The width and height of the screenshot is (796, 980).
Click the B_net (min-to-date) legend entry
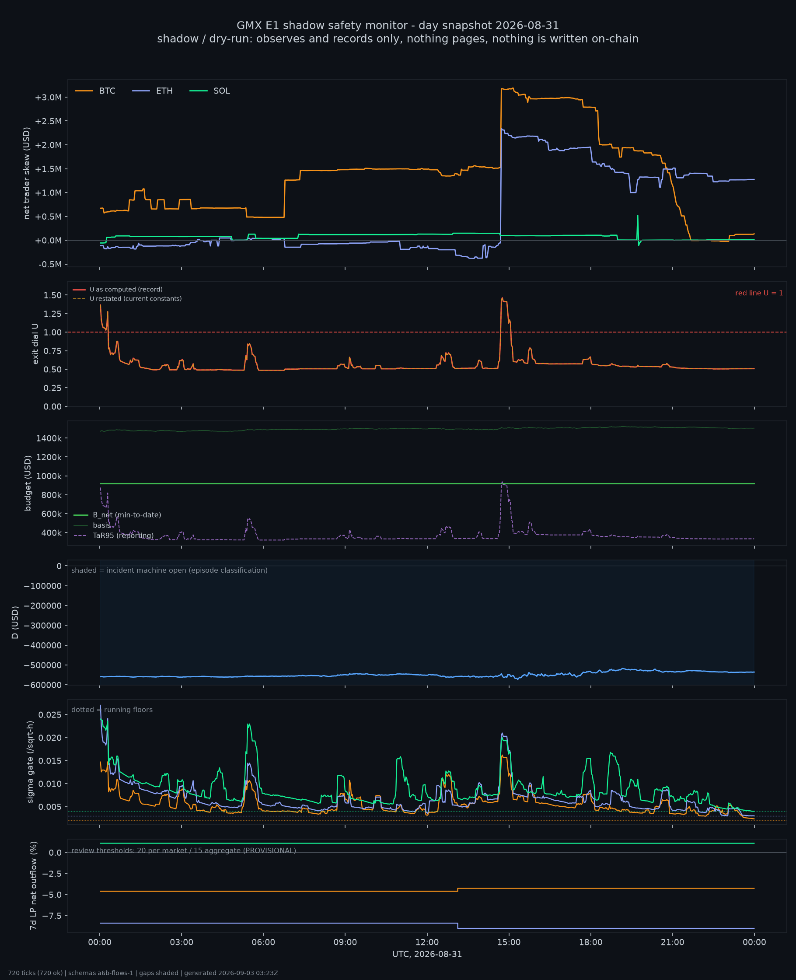tap(117, 515)
